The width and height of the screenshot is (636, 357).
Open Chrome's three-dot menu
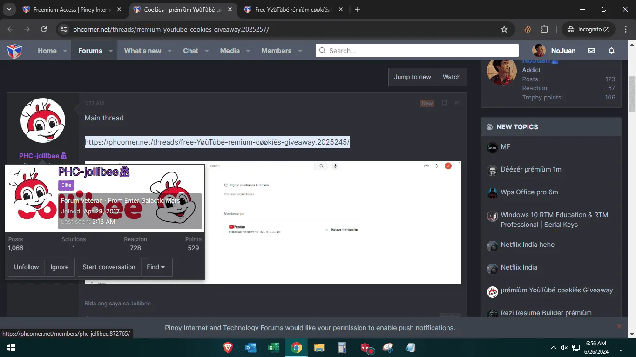(x=625, y=29)
